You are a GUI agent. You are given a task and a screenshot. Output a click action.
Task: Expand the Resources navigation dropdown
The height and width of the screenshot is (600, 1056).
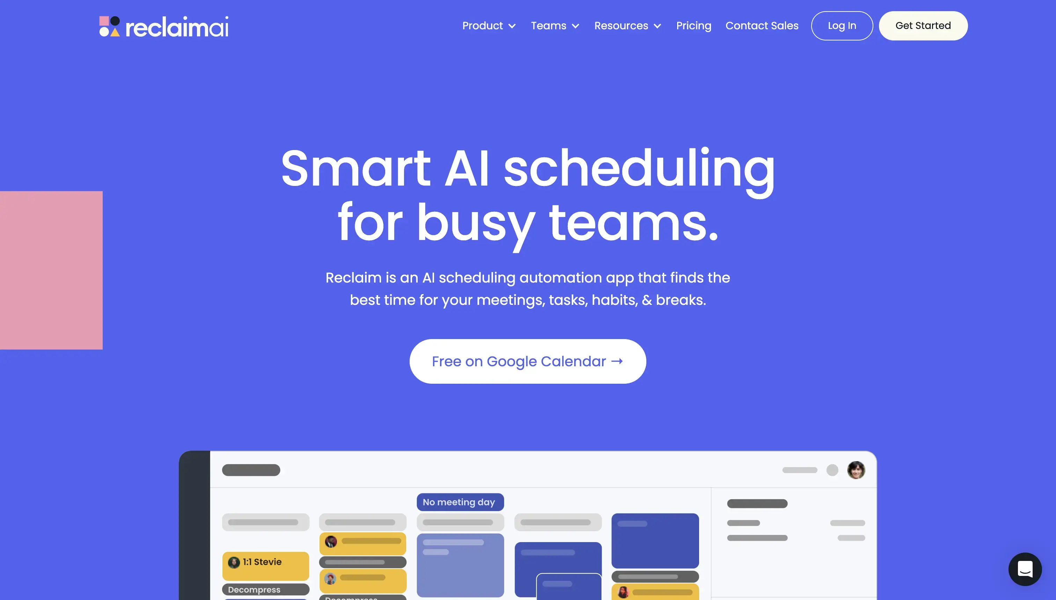coord(626,25)
